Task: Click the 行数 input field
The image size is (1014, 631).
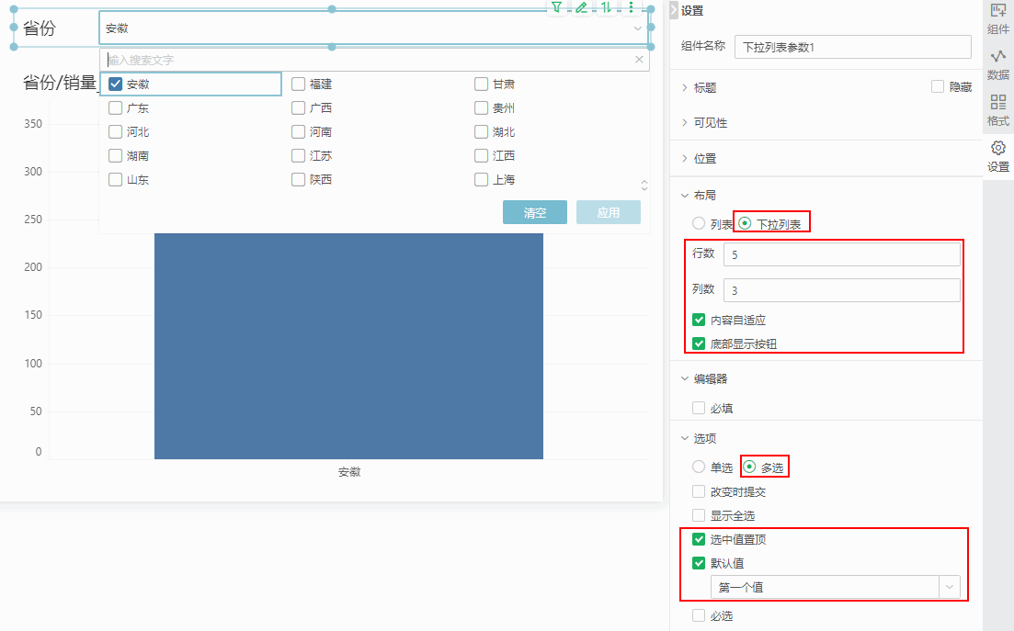Action: click(x=841, y=254)
